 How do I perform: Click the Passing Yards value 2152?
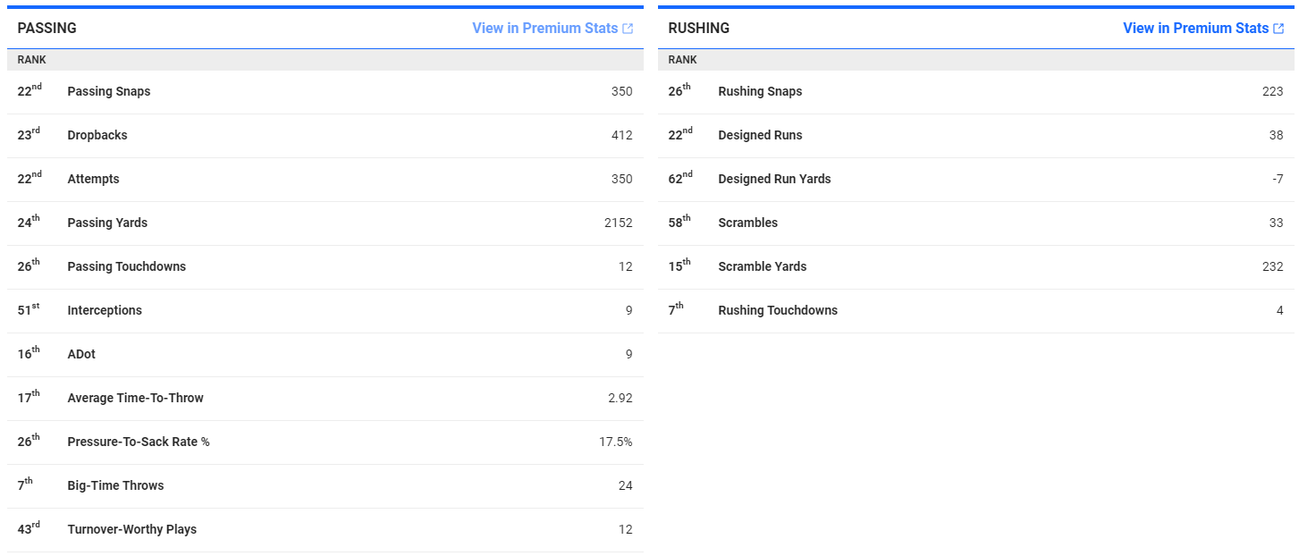click(x=618, y=223)
